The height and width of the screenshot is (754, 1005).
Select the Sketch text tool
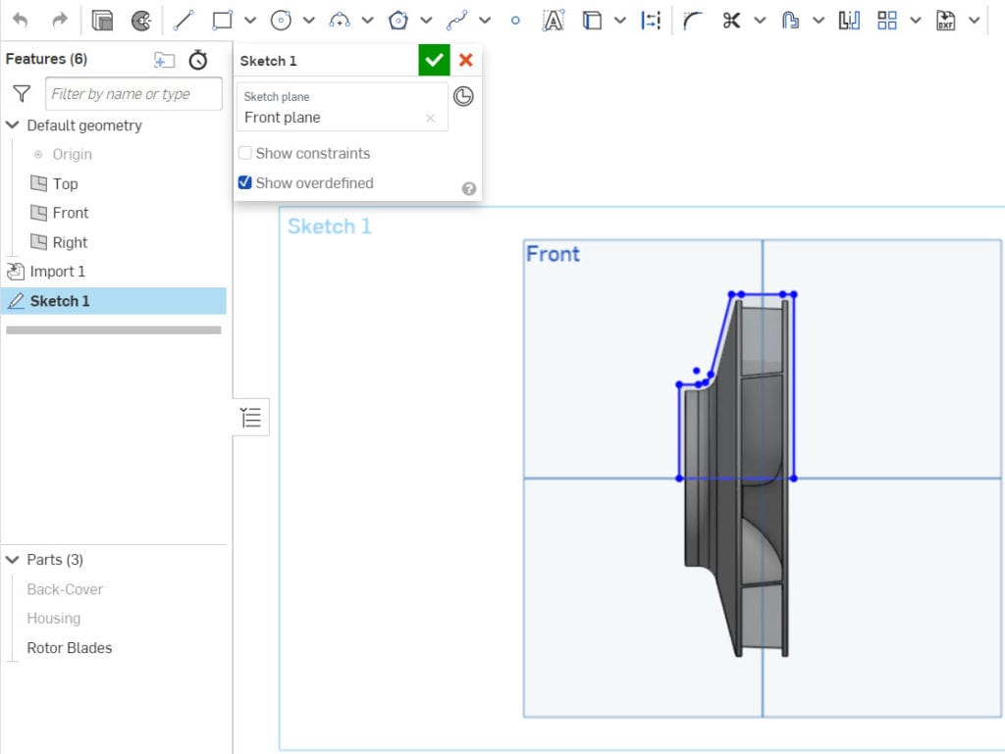coord(554,20)
